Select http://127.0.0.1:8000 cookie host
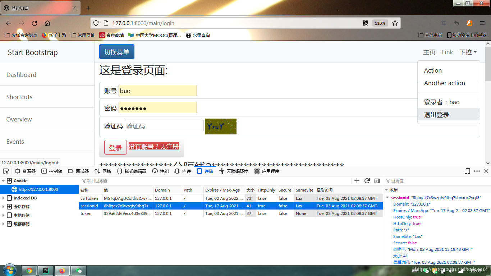This screenshot has height=276, width=491. [39, 189]
